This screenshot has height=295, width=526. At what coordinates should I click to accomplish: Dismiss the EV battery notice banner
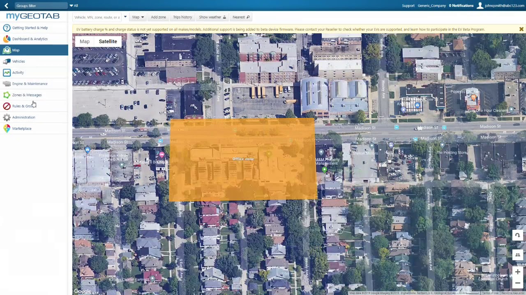[x=521, y=29]
